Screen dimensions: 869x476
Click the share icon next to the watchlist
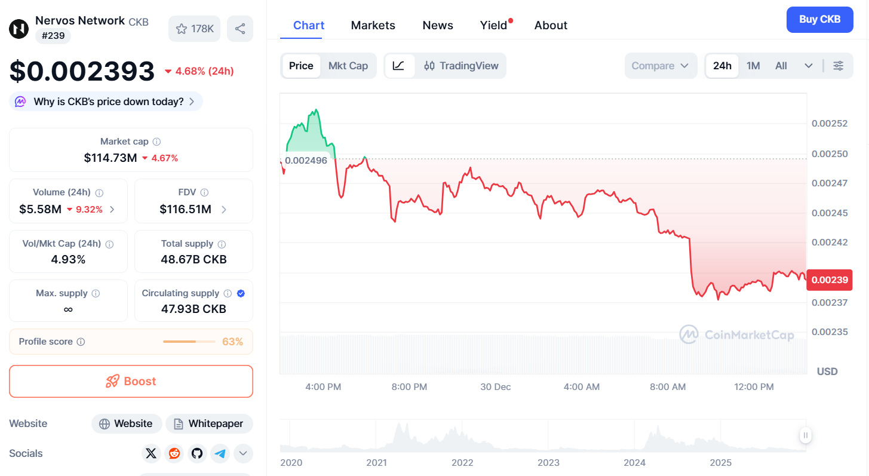239,28
